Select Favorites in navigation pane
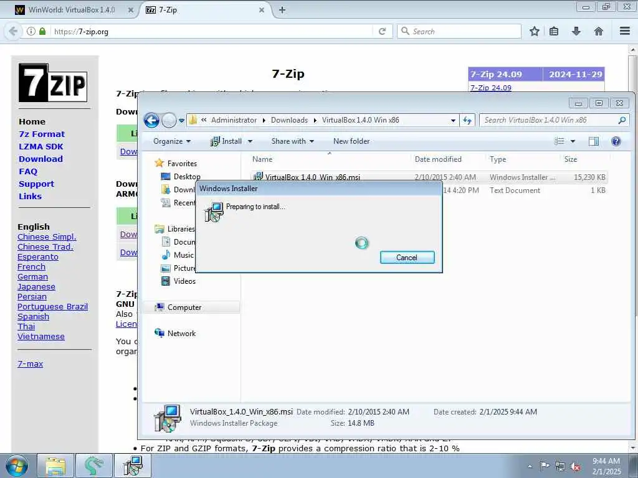This screenshot has height=478, width=638. pos(181,164)
